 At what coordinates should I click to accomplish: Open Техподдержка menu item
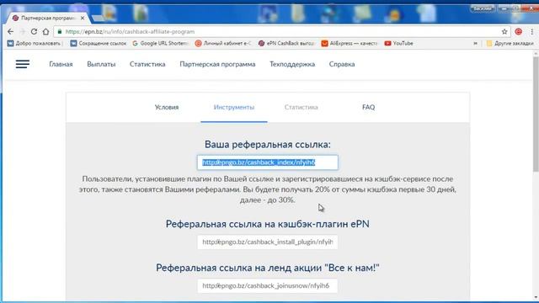(292, 64)
